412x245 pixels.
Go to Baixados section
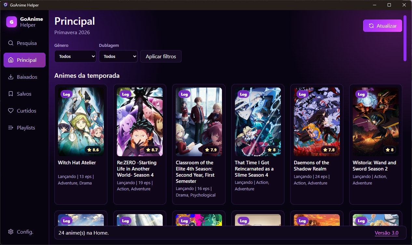click(24, 77)
